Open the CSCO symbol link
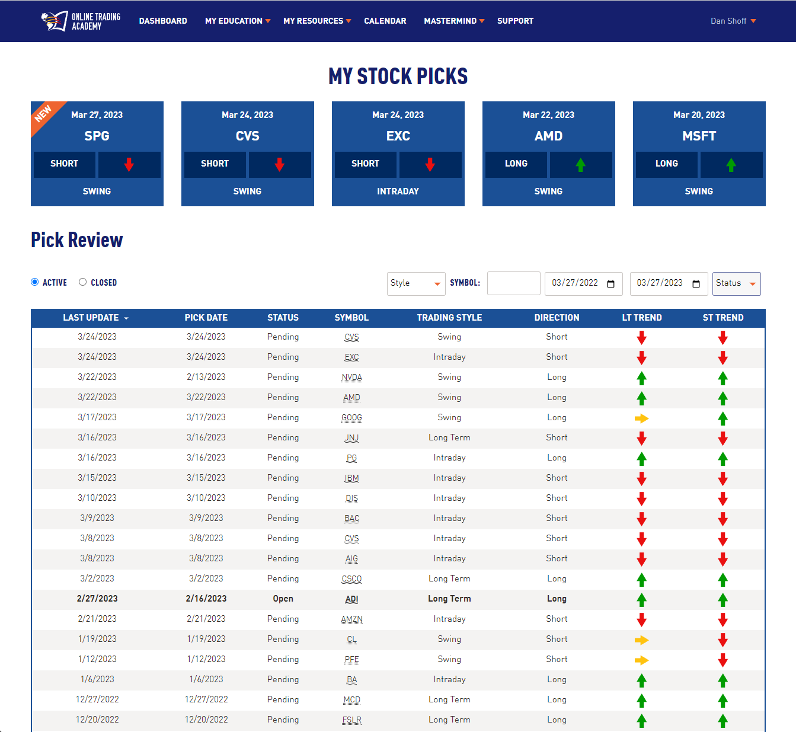This screenshot has width=796, height=732. pos(351,579)
